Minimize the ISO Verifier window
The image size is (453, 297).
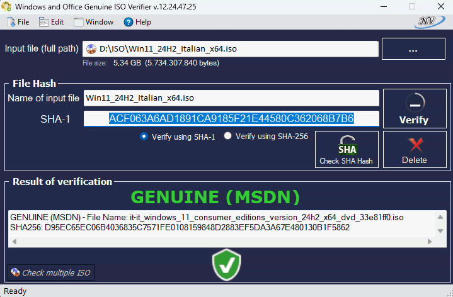[384, 6]
